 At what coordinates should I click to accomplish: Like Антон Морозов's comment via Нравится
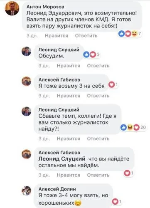point(57,36)
